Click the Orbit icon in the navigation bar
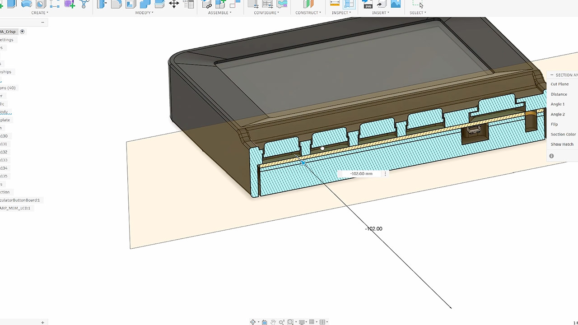578x325 pixels. [253, 322]
